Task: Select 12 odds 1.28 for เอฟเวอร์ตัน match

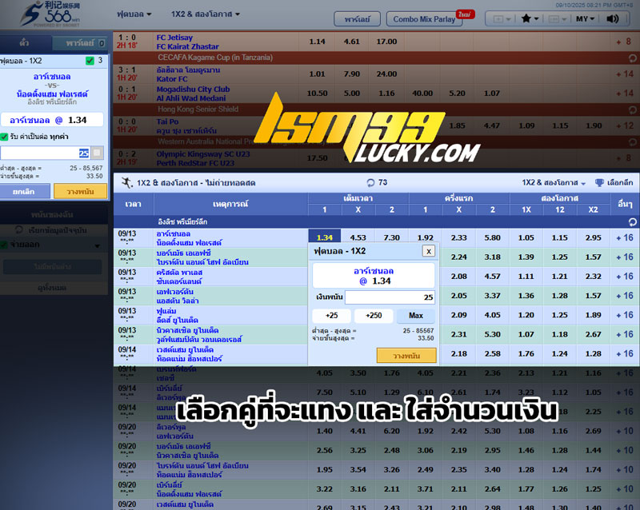Action: coord(559,296)
